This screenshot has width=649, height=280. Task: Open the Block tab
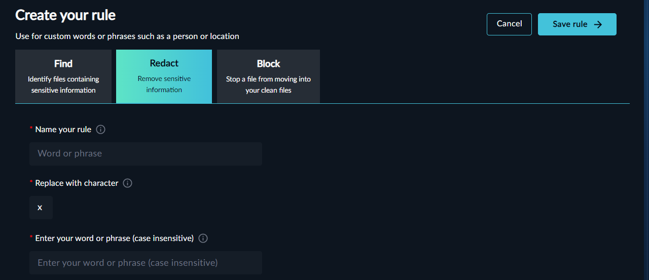point(268,64)
